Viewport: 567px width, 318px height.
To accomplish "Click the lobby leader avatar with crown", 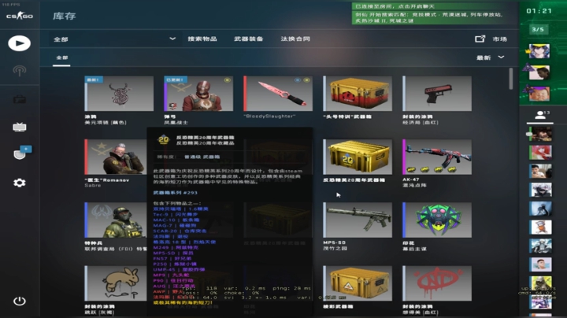I will click(x=539, y=51).
